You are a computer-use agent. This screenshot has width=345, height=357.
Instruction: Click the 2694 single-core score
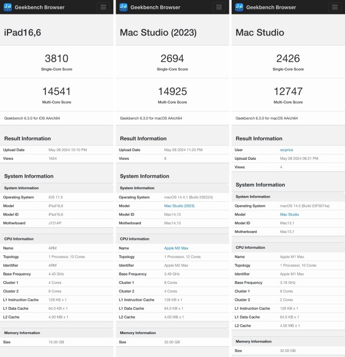click(x=172, y=58)
